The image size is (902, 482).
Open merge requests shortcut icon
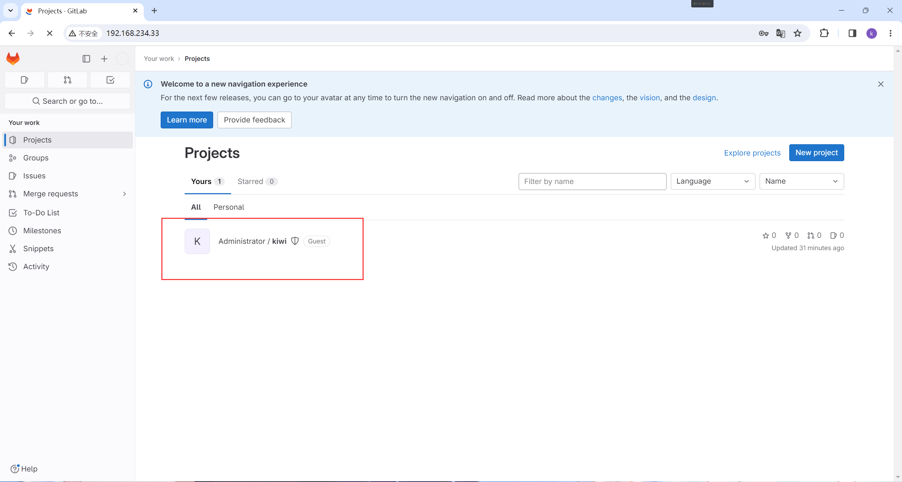pos(67,80)
